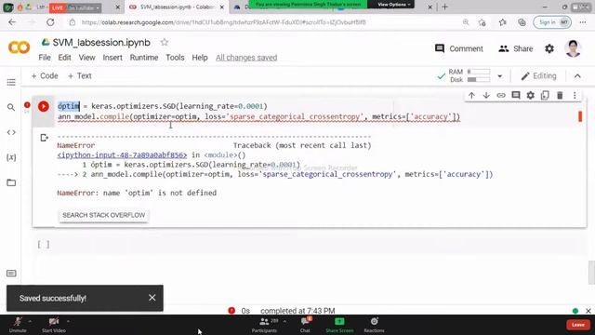The height and width of the screenshot is (335, 595).
Task: Add a new Text cell
Action: click(x=80, y=76)
